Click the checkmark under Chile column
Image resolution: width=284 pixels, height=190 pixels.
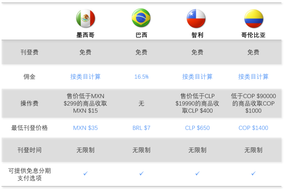point(197,173)
